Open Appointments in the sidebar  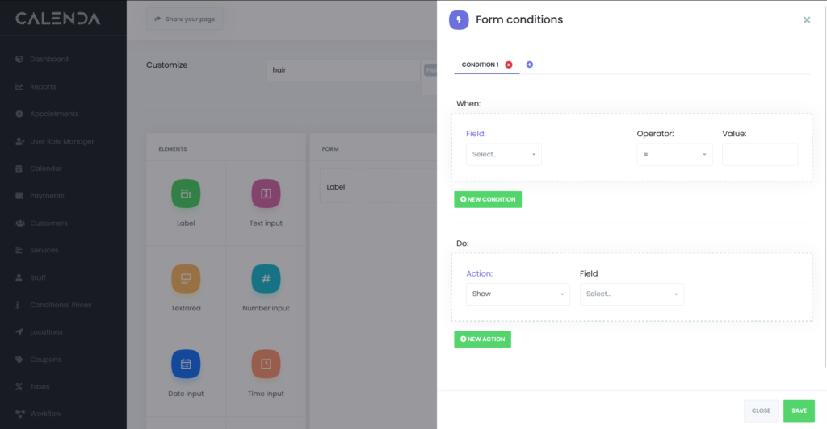tap(54, 114)
